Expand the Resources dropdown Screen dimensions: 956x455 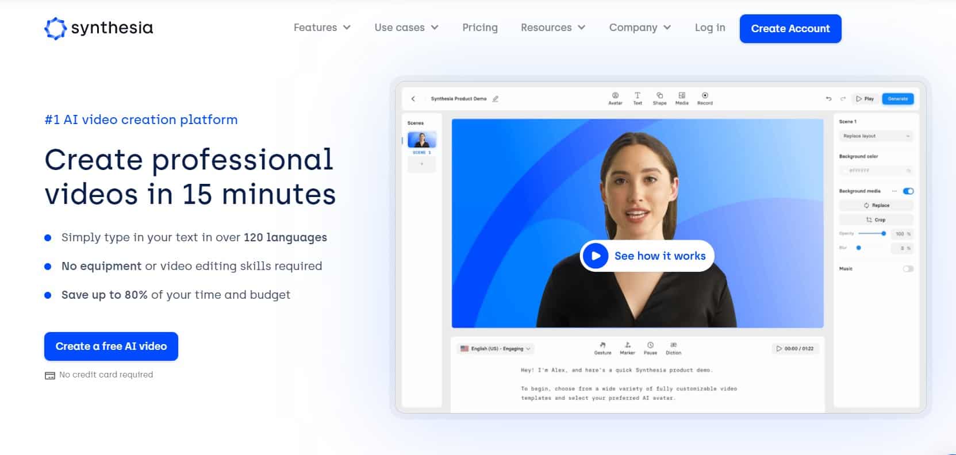(553, 28)
